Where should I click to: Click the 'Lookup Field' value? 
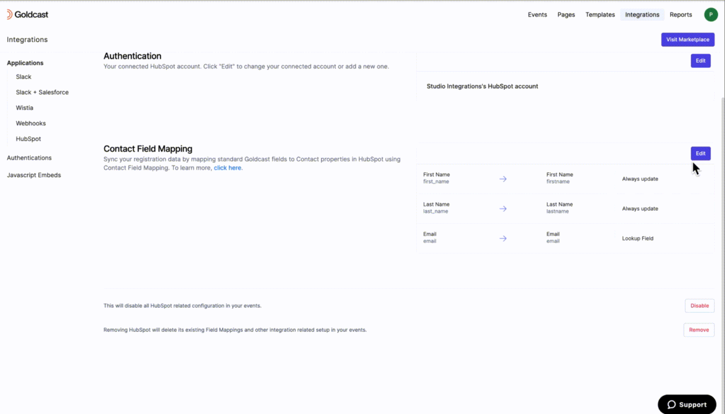[x=638, y=238]
